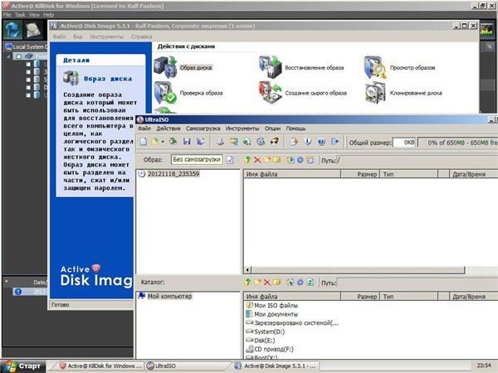Sort by the upper Имя файла column header
This screenshot has height=373, width=498.
(292, 174)
